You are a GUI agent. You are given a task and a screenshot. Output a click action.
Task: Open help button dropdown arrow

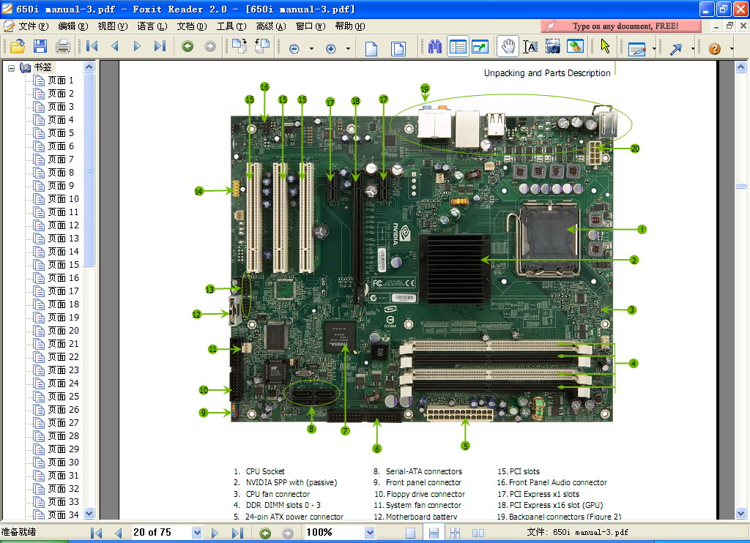coord(732,48)
